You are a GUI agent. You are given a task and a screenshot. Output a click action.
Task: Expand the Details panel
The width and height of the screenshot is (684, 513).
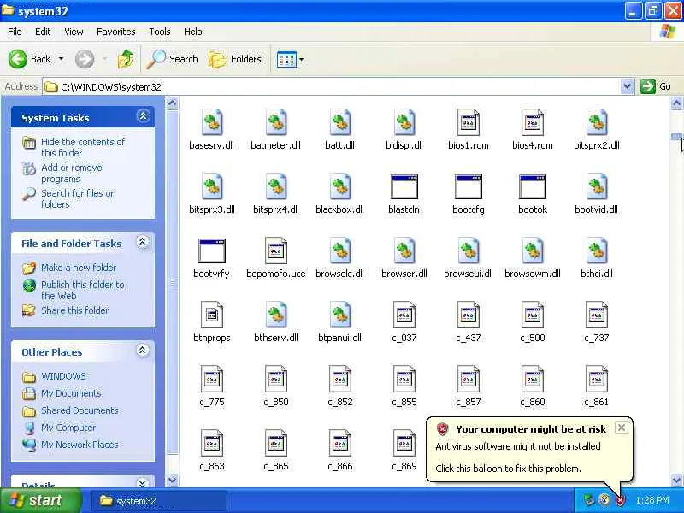point(143,483)
